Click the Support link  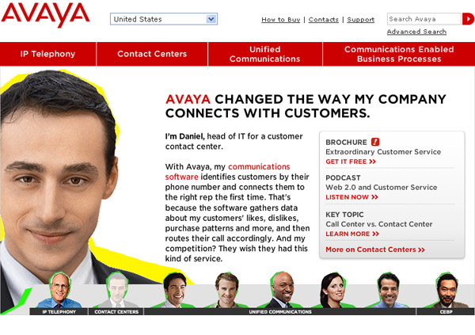pyautogui.click(x=360, y=20)
